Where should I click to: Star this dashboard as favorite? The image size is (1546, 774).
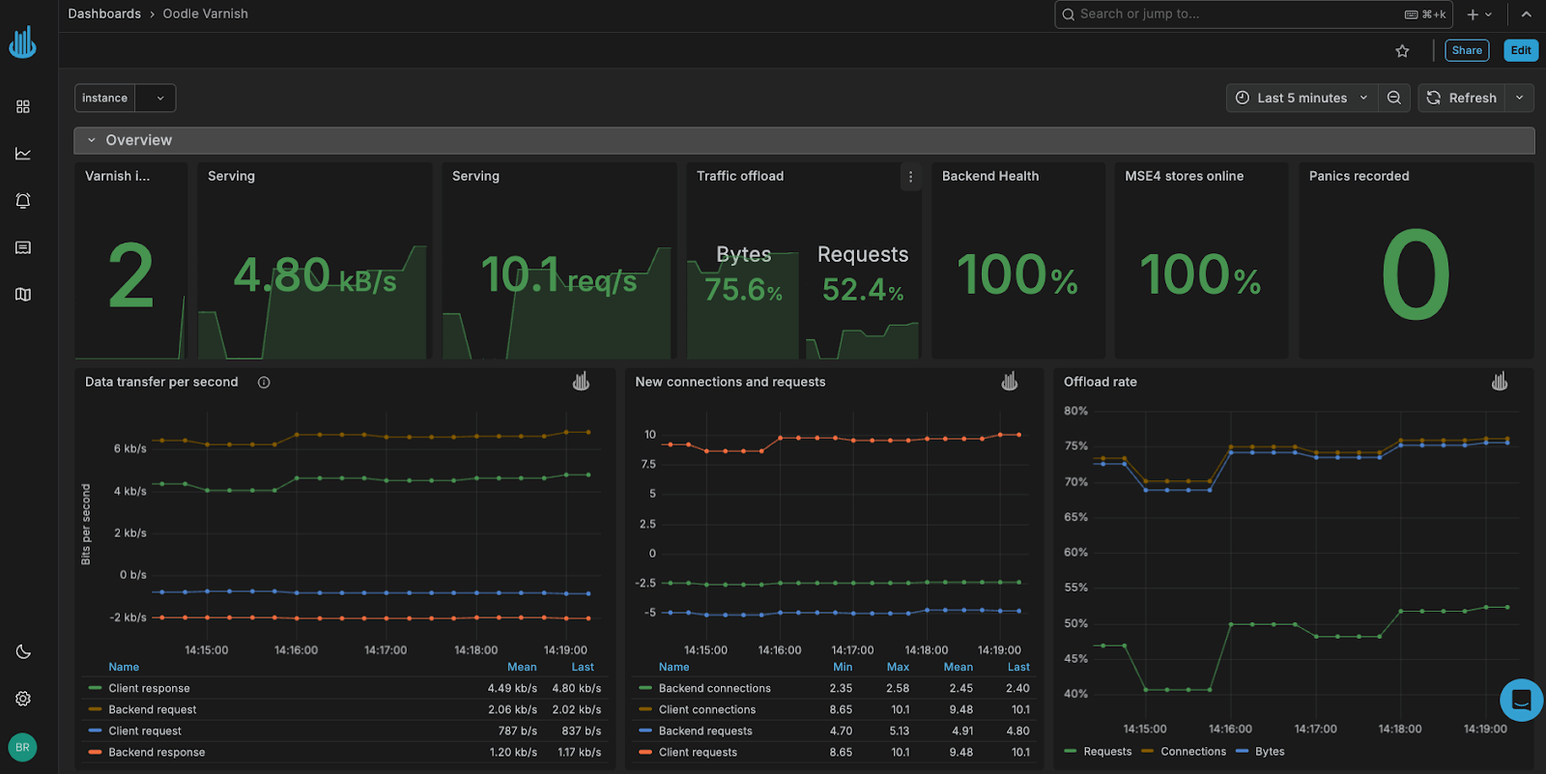[x=1402, y=51]
